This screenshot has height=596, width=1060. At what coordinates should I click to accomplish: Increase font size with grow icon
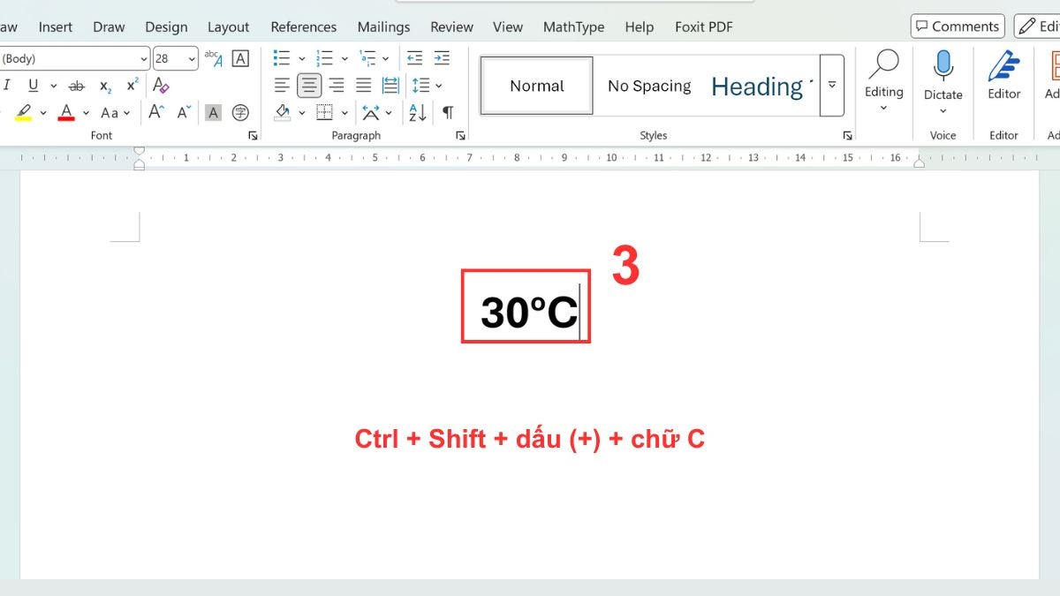(156, 113)
